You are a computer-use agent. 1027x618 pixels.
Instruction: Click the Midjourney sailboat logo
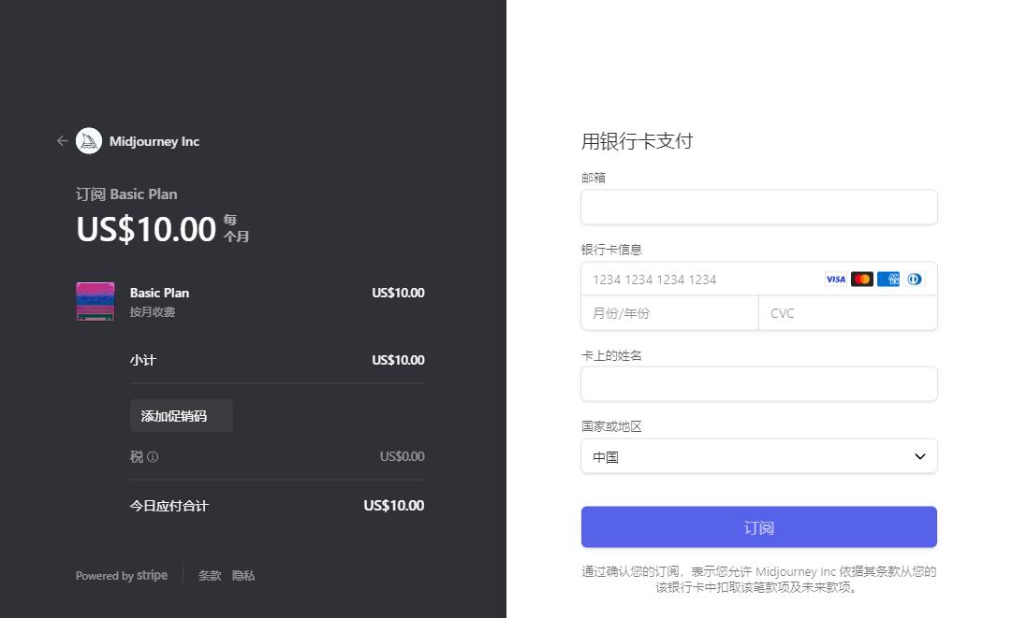pyautogui.click(x=88, y=140)
